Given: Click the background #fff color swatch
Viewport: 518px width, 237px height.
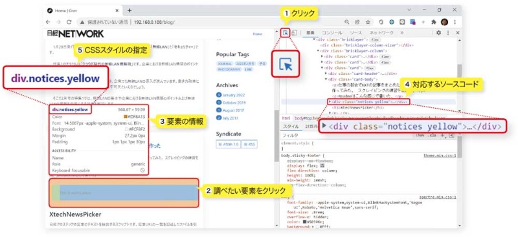Looking at the screenshot, I should (317, 227).
